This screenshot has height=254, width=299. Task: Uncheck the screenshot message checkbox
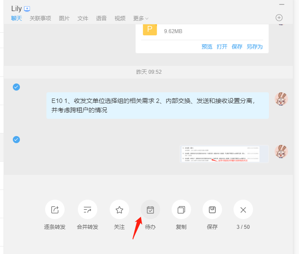pos(16,140)
